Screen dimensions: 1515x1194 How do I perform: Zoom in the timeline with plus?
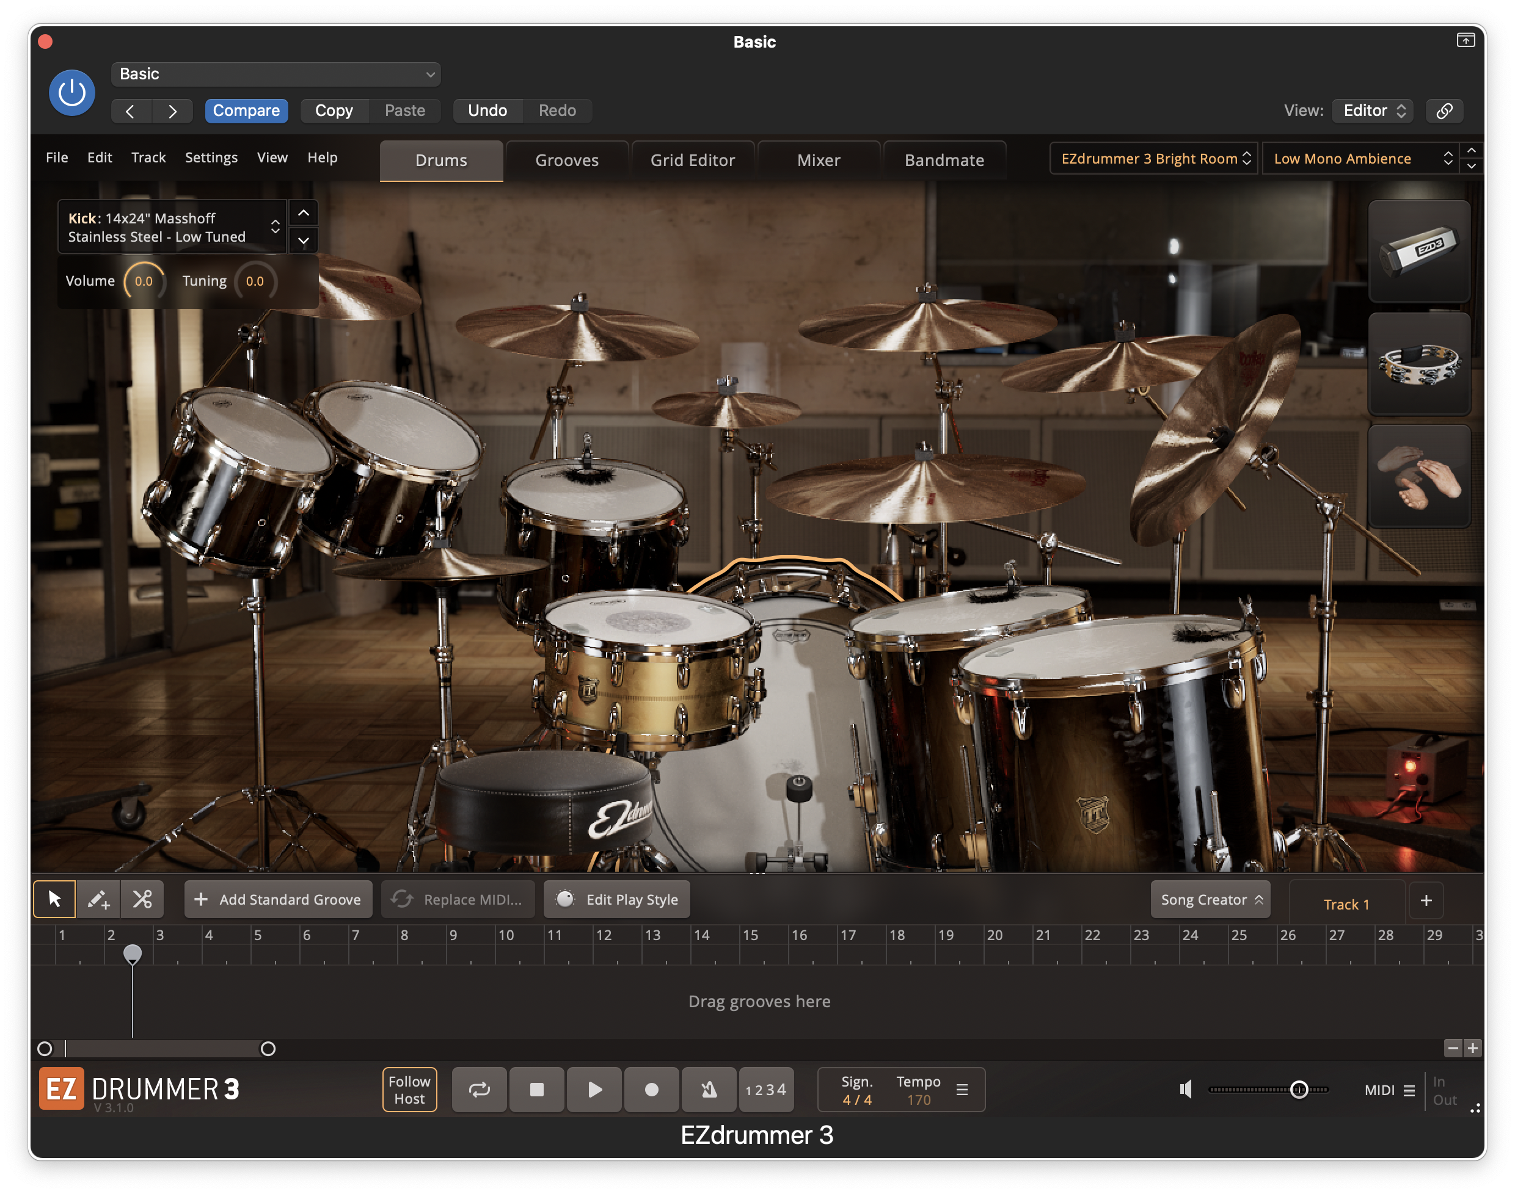click(x=1472, y=1047)
